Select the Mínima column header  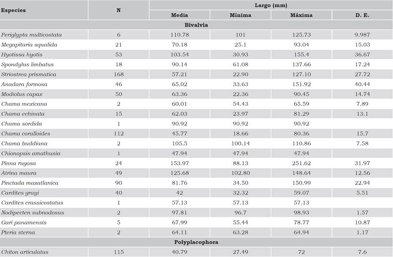[240, 15]
